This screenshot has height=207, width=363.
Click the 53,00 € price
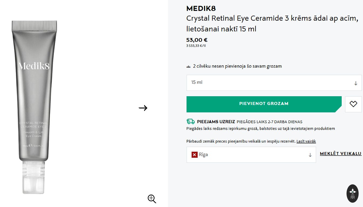197,40
